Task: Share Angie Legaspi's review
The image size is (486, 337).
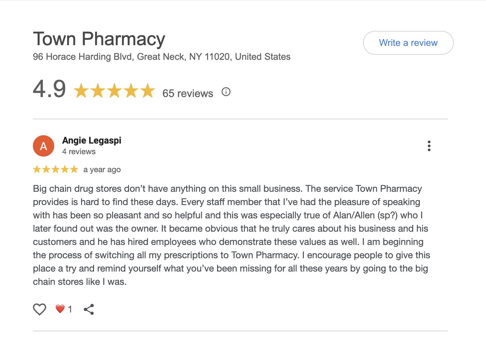Action: coord(89,309)
